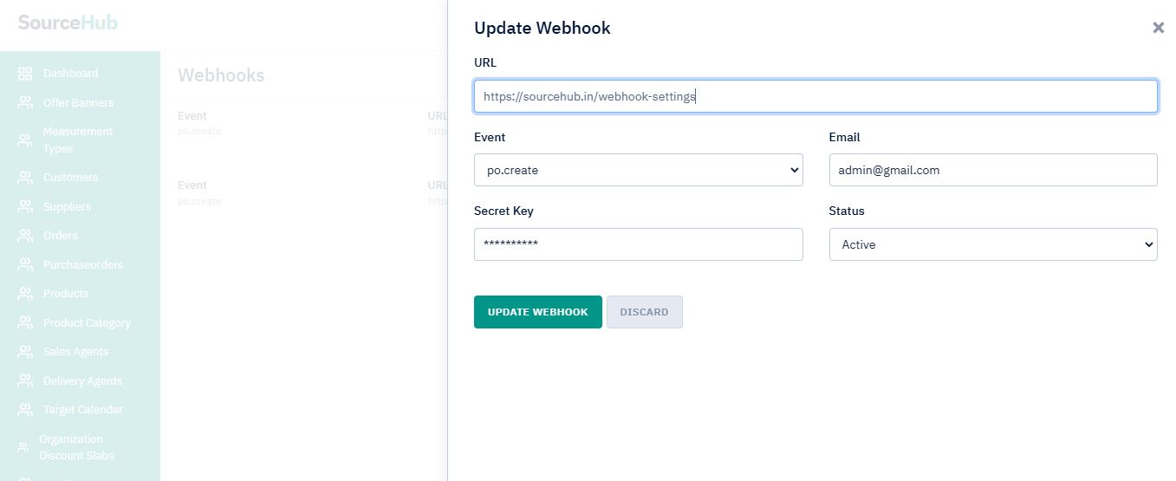Image resolution: width=1176 pixels, height=481 pixels.
Task: Expand the Status dropdown set to Active
Action: (x=992, y=244)
